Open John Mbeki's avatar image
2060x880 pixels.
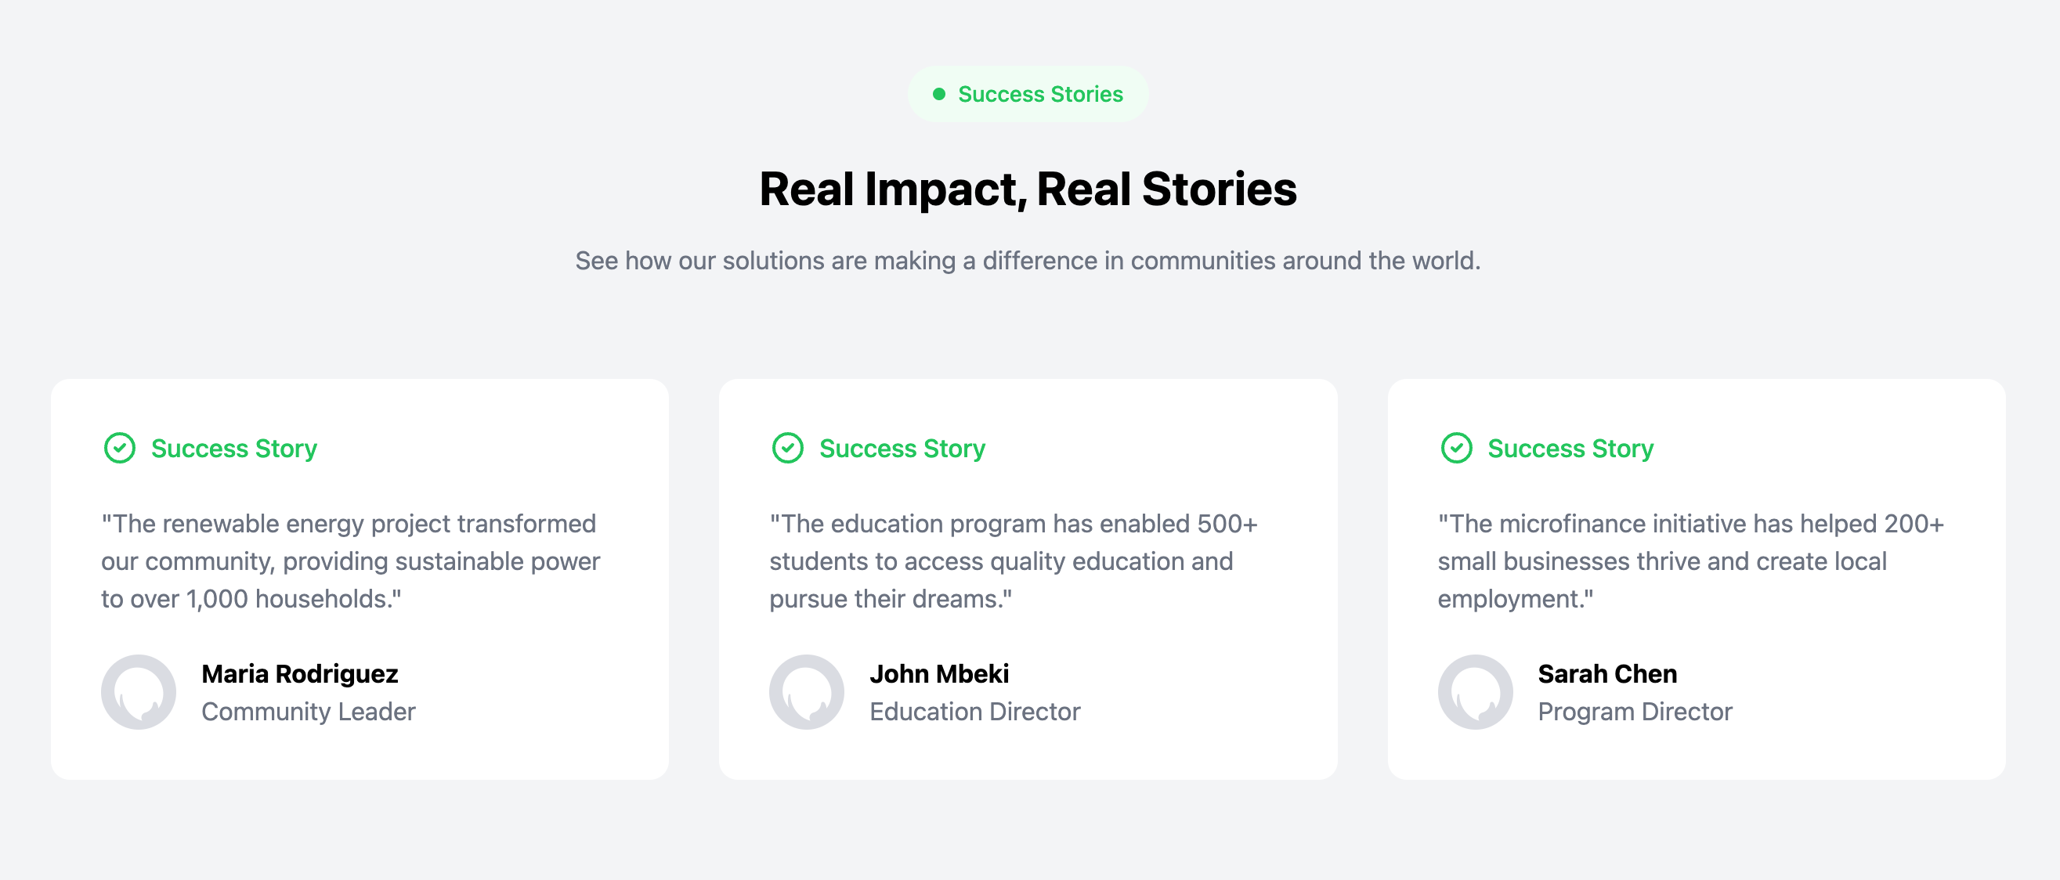click(x=807, y=692)
